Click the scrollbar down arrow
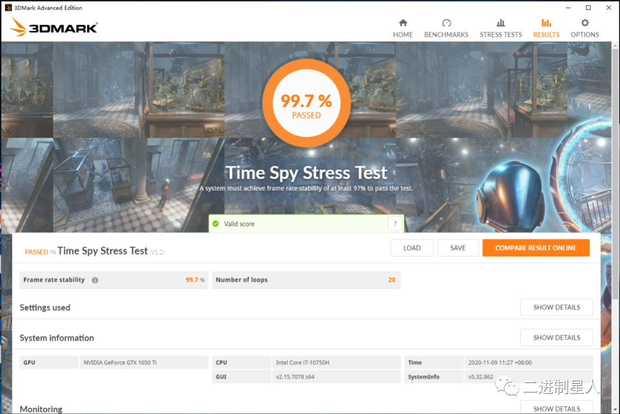 coord(615,409)
